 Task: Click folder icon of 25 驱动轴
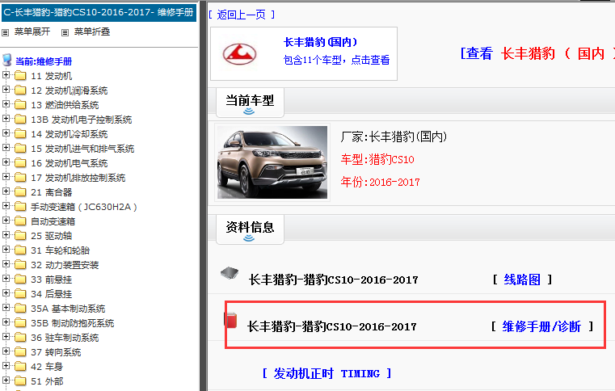20,235
